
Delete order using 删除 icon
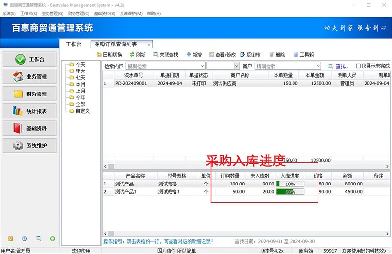(277, 55)
